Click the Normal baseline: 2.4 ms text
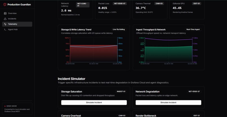Viewport: 227px width, 117px height. tap(70, 15)
